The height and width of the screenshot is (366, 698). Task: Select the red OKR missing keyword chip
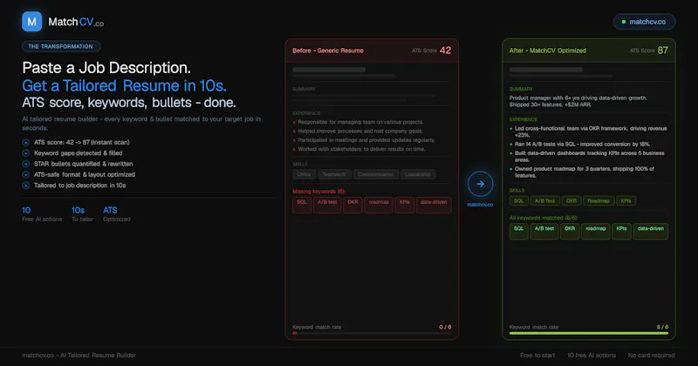coord(352,205)
